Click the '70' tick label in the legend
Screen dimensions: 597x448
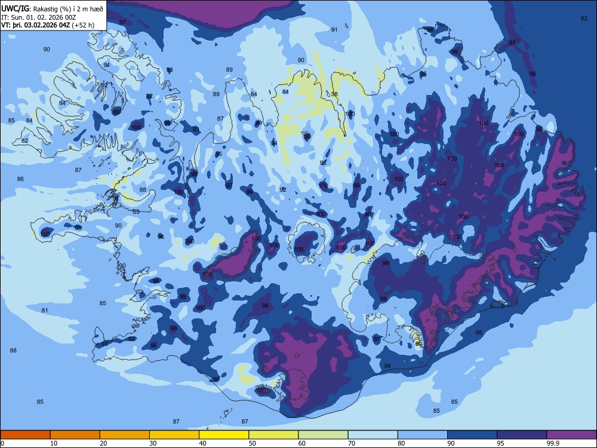352,443
